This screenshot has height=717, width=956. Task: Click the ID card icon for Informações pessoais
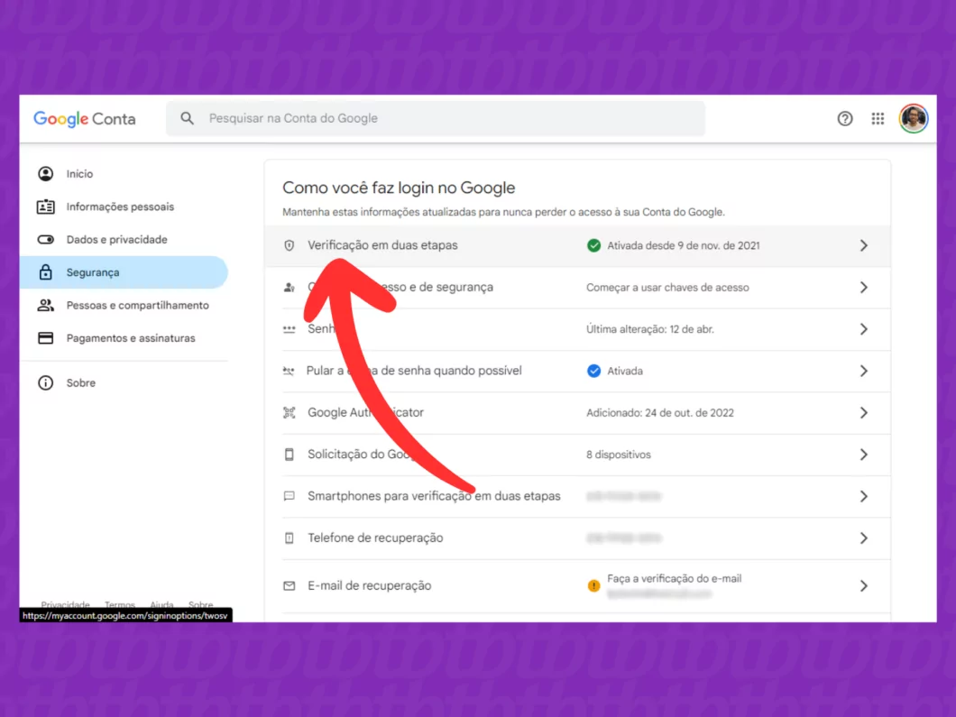point(46,207)
